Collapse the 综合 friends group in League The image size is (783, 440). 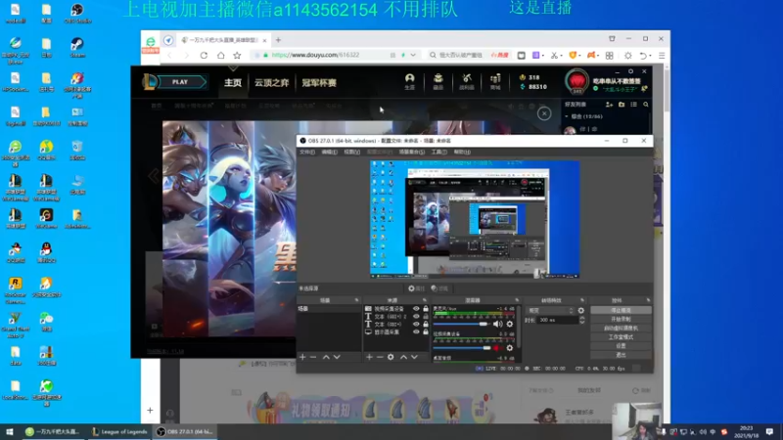(x=567, y=116)
